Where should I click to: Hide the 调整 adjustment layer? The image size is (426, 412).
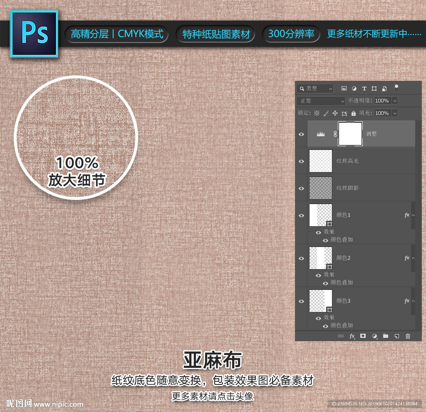tap(301, 135)
